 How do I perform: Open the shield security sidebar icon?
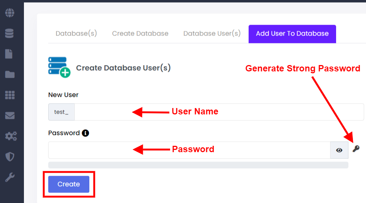(10, 157)
